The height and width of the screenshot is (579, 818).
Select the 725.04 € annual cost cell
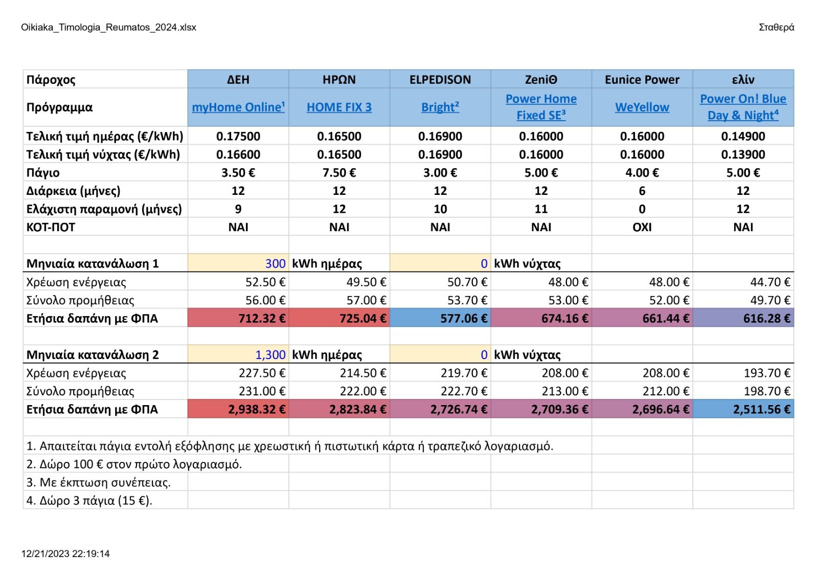tap(339, 318)
